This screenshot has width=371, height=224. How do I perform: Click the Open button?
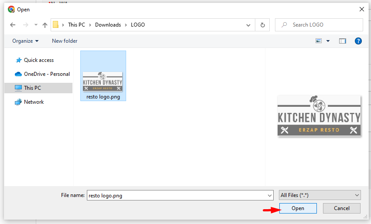pyautogui.click(x=298, y=208)
